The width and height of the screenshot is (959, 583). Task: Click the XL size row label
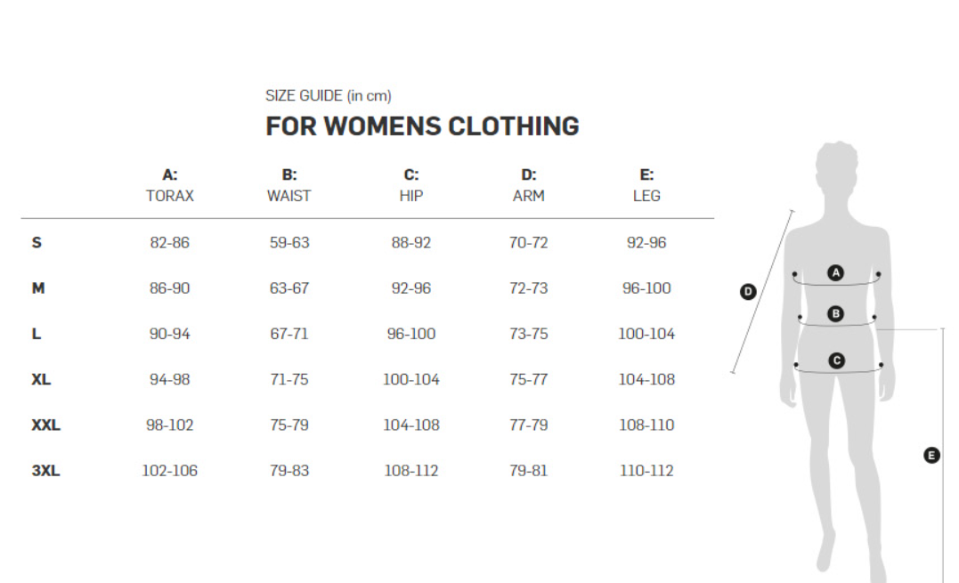(41, 379)
